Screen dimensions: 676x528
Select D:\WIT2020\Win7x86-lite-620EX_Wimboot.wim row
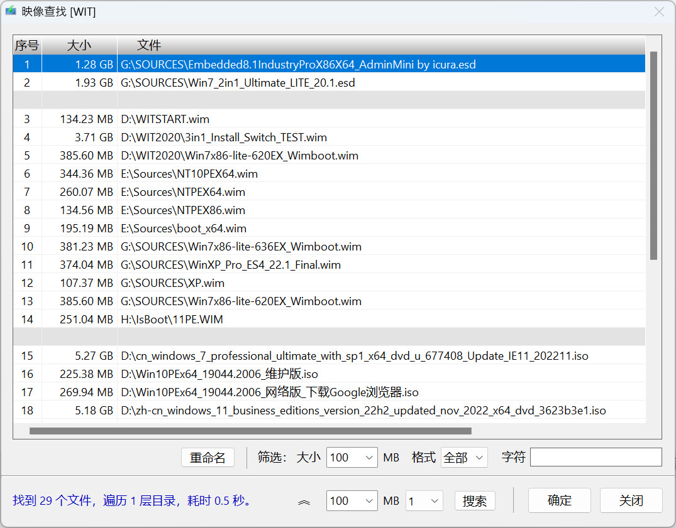[x=329, y=155]
